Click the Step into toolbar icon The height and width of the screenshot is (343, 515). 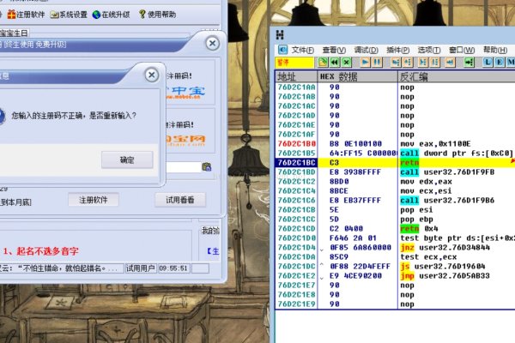coord(396,62)
